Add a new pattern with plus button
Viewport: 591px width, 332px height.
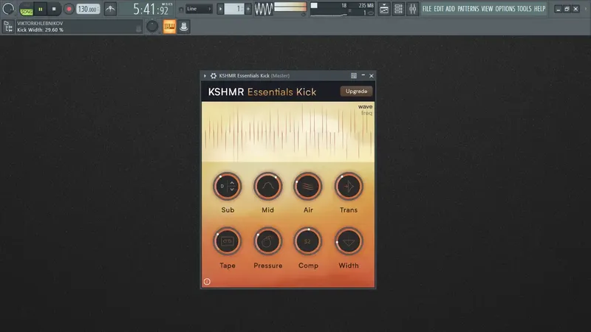[248, 9]
